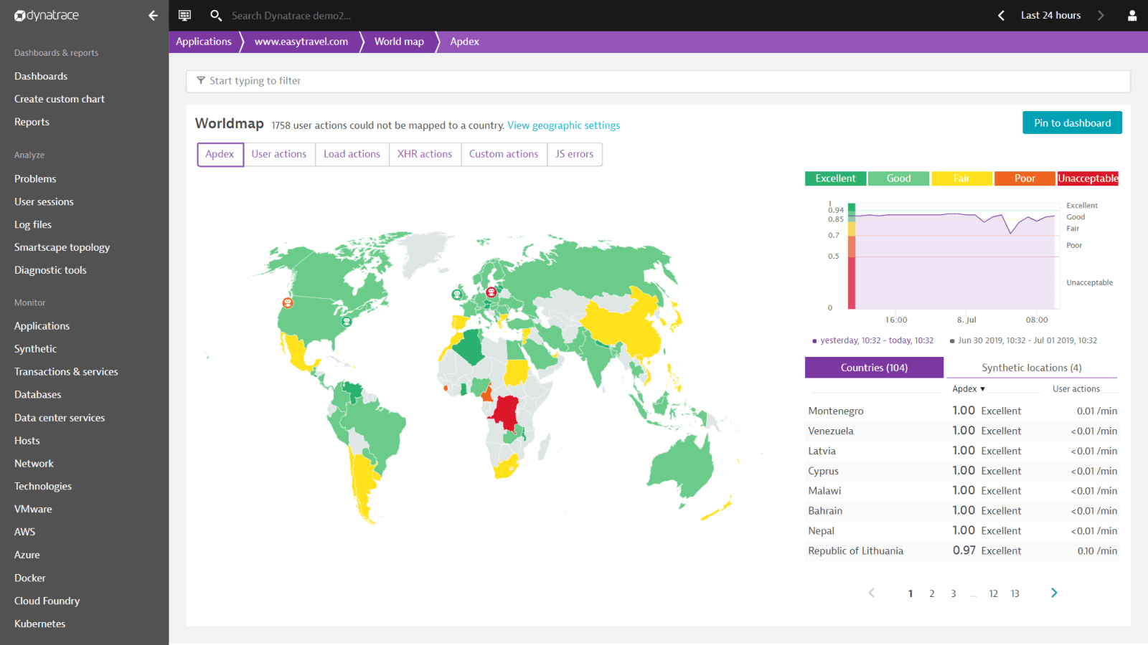Open the Dynatrace search function
The image size is (1148, 645).
[x=215, y=15]
